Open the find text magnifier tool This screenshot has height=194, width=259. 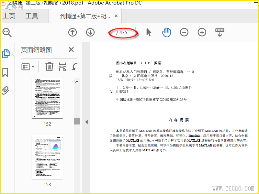7,33
